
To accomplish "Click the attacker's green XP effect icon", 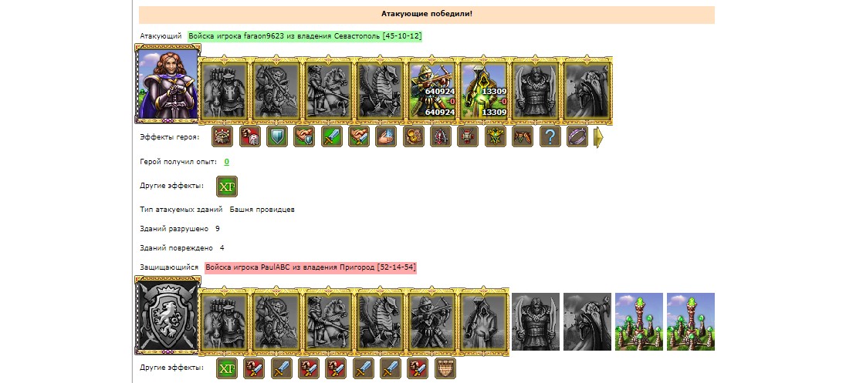I will pos(227,186).
